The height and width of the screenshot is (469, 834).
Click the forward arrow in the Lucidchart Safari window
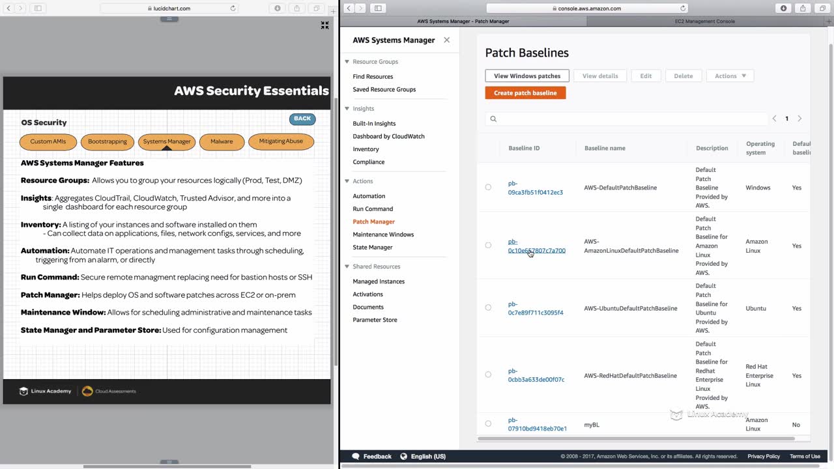(20, 8)
